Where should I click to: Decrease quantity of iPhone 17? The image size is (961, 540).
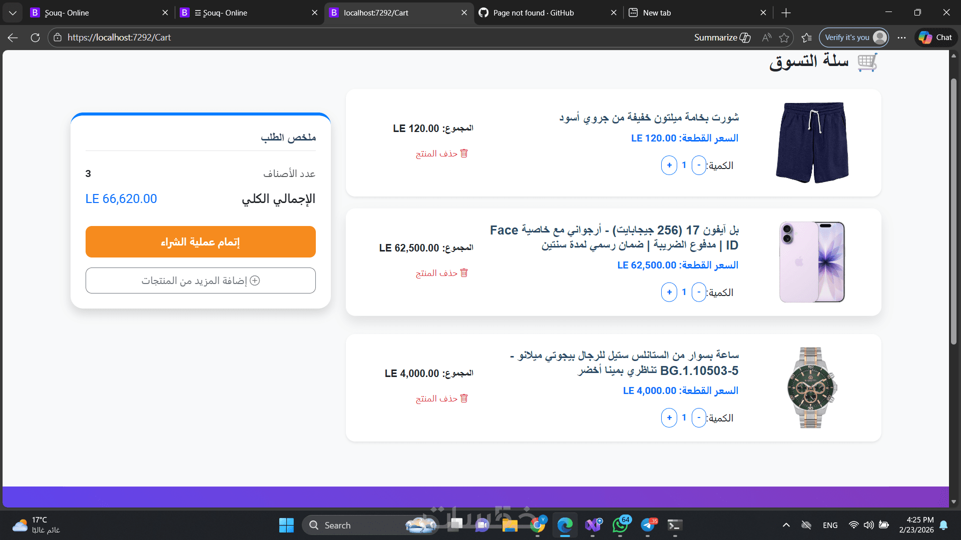click(x=699, y=292)
